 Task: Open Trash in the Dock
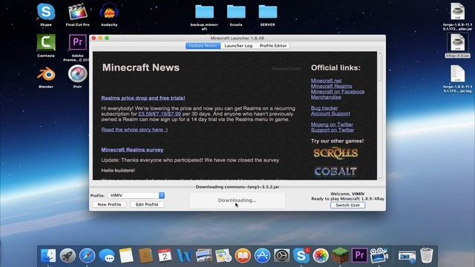click(427, 256)
